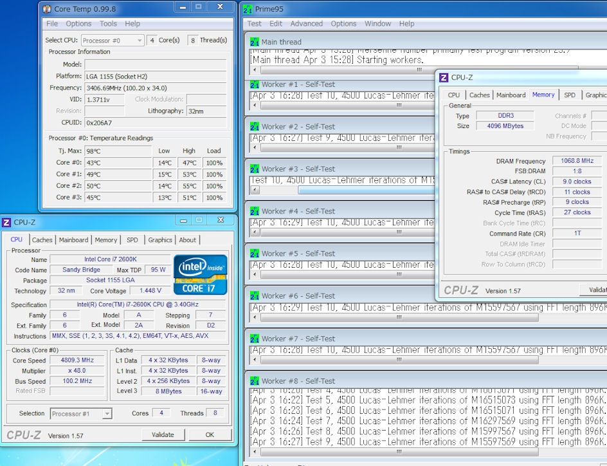
Task: Click the horizontal scrollbar thumb in Worker #8 window
Action: (399, 452)
